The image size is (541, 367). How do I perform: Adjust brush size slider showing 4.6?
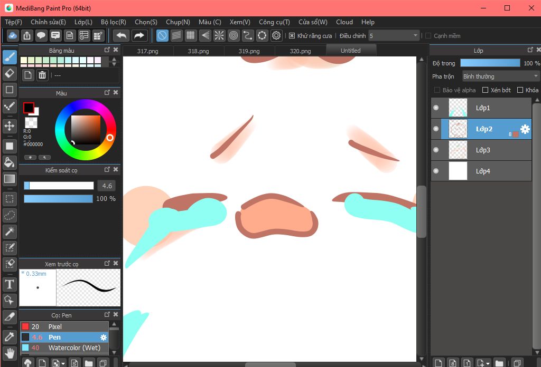(x=59, y=186)
